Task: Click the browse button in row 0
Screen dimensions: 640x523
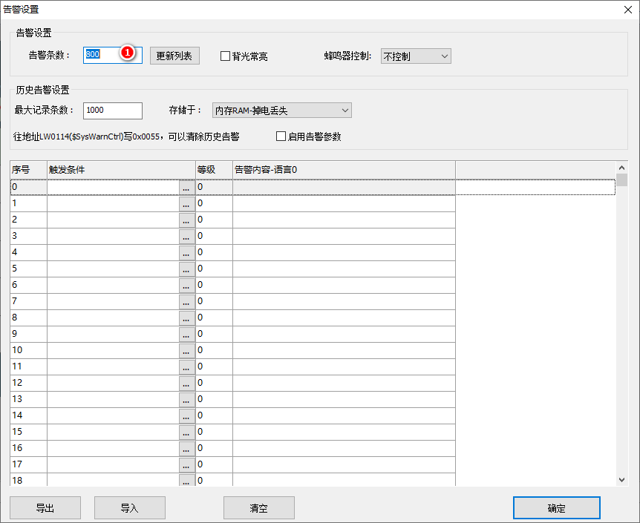Action: click(x=186, y=188)
